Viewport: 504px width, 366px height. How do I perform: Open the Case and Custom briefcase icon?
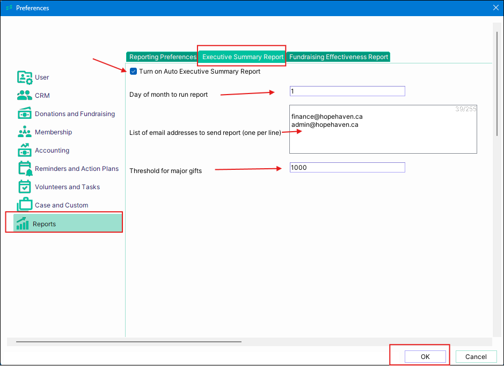pos(25,205)
